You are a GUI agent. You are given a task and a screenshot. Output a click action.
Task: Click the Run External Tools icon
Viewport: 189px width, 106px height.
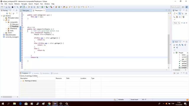click(51, 7)
